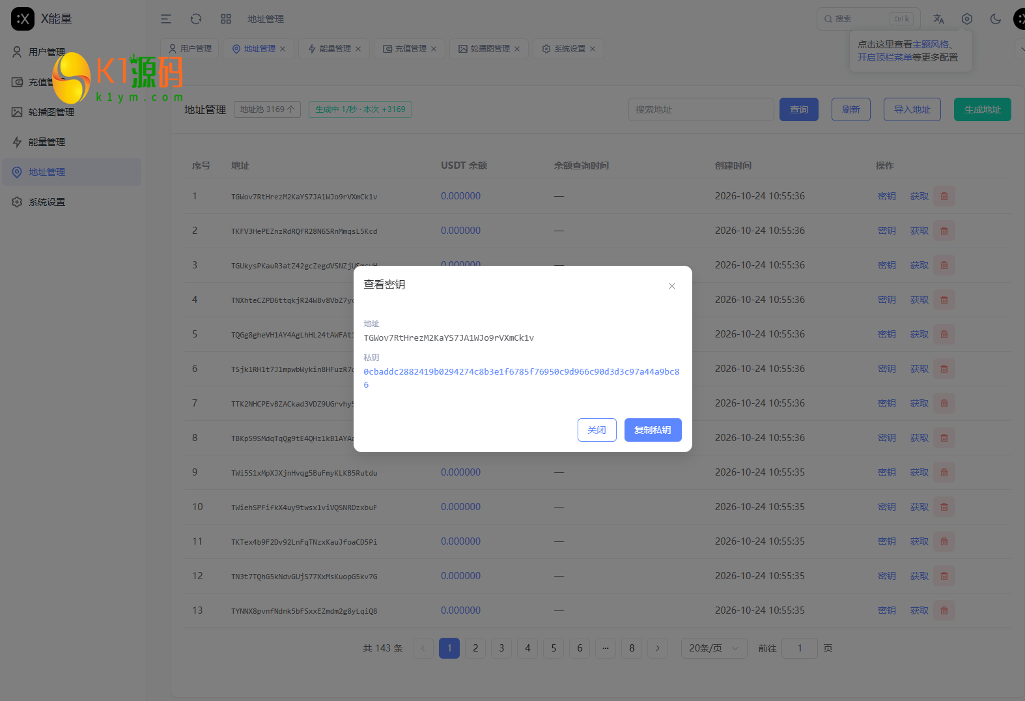Click 密钥 link for row 10

pos(887,507)
